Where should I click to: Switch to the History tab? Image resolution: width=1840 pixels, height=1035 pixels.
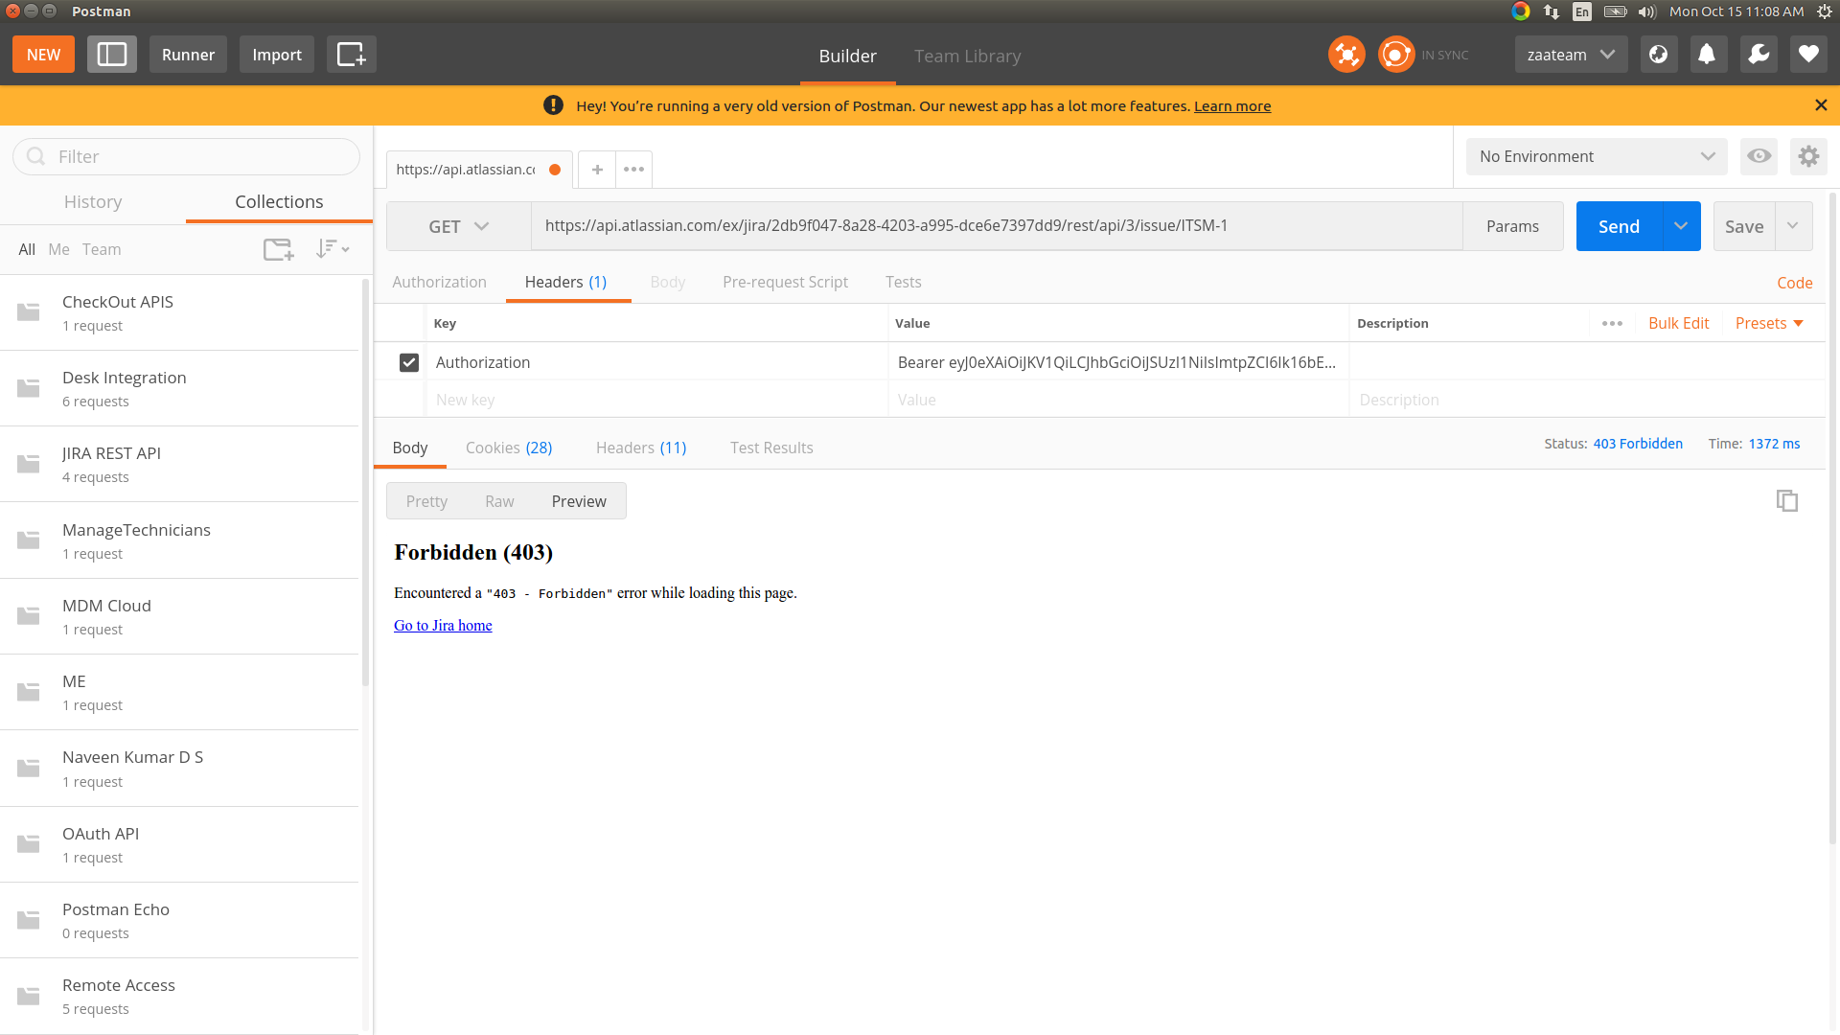93,201
